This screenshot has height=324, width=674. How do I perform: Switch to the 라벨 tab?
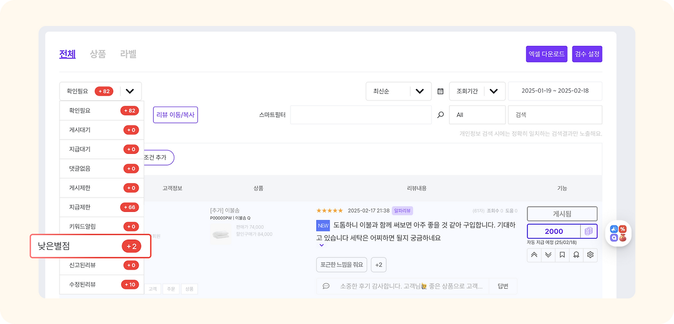click(128, 54)
